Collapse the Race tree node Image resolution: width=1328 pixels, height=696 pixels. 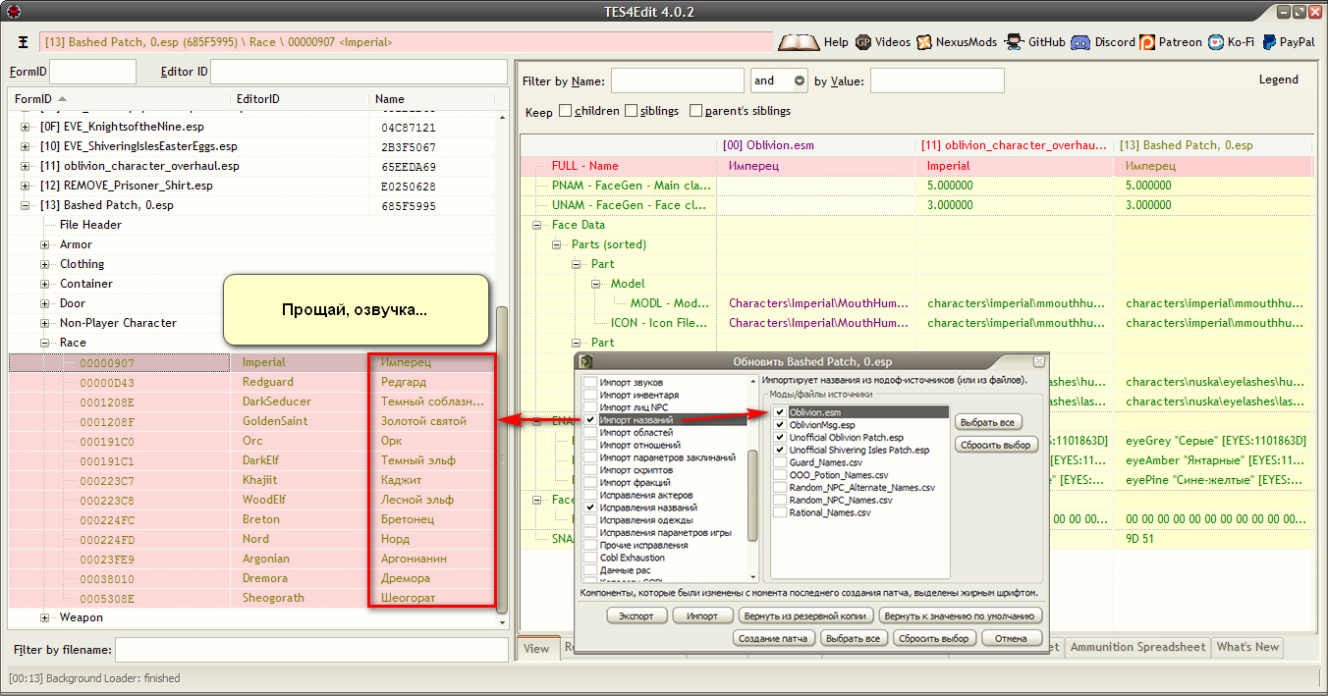45,343
